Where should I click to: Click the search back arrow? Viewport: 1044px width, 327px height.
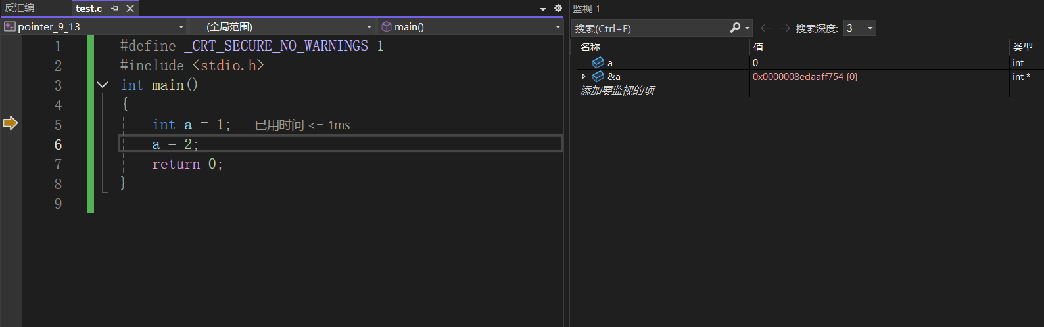pyautogui.click(x=766, y=28)
